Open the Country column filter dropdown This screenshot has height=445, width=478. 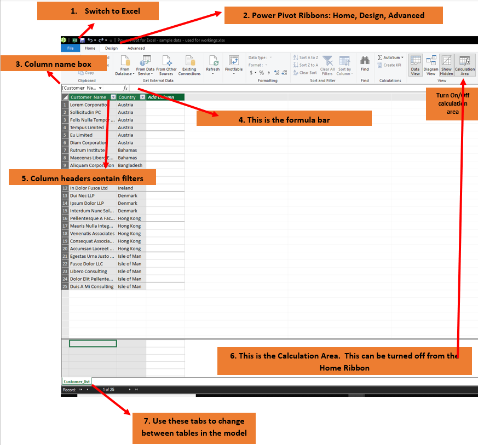point(142,97)
